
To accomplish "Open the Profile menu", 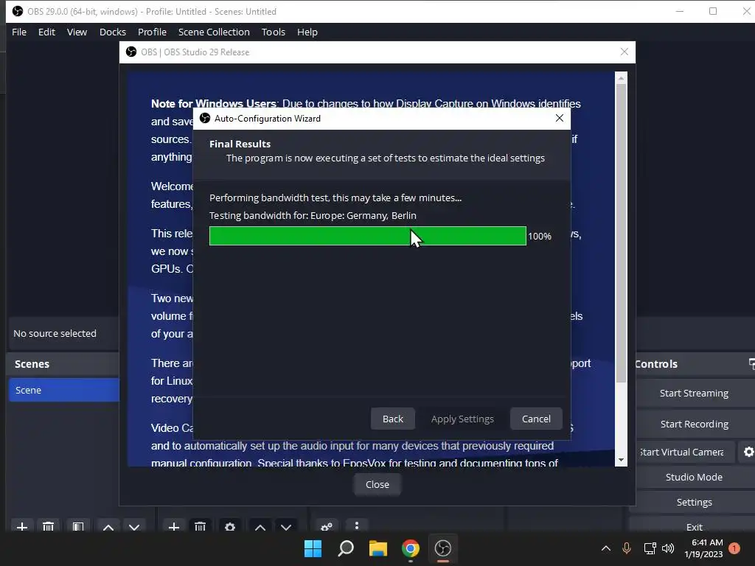I will click(152, 32).
